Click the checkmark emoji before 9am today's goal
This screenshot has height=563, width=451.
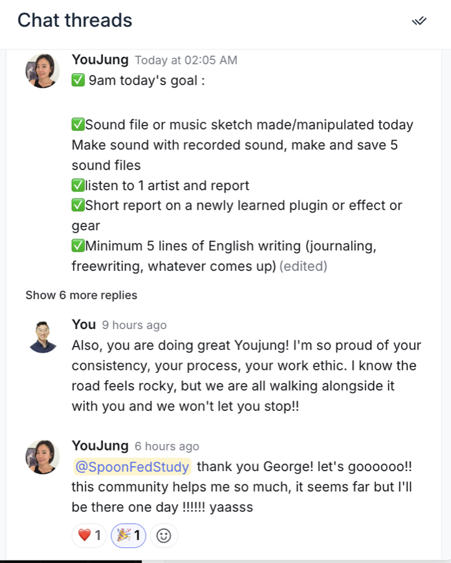coord(78,80)
